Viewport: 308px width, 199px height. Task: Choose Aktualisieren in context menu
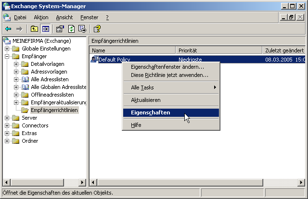tap(171, 100)
